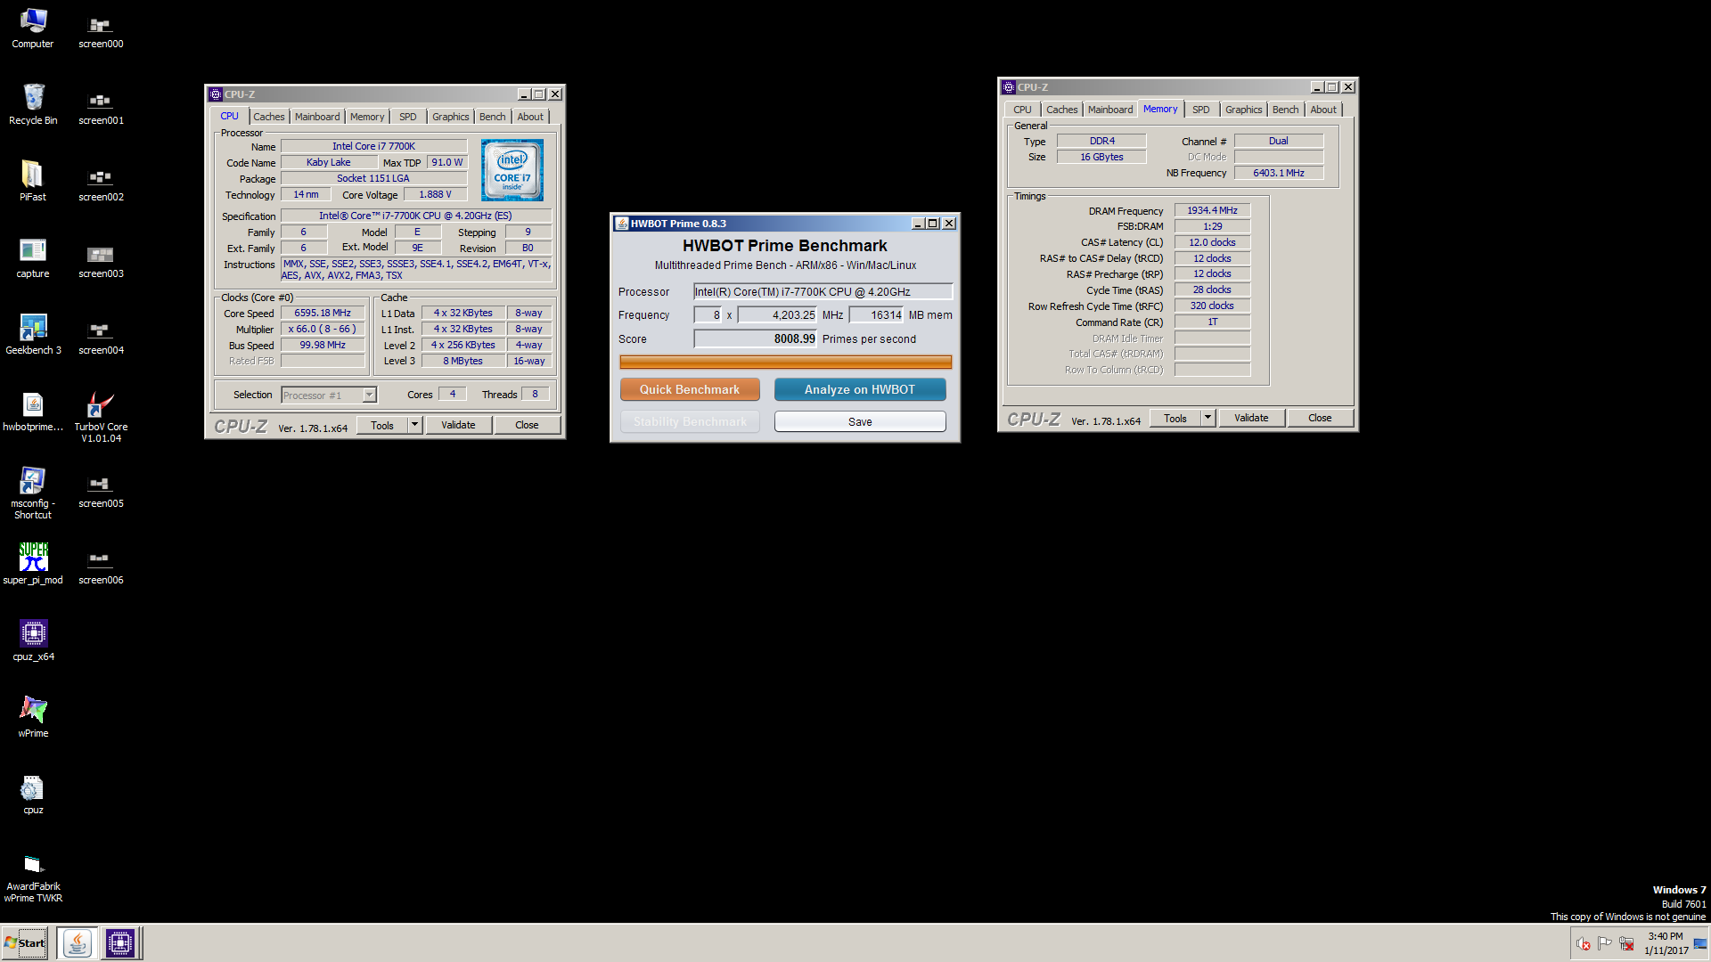Viewport: 1711px width, 962px height.
Task: Open the Start menu
Action: 25,942
